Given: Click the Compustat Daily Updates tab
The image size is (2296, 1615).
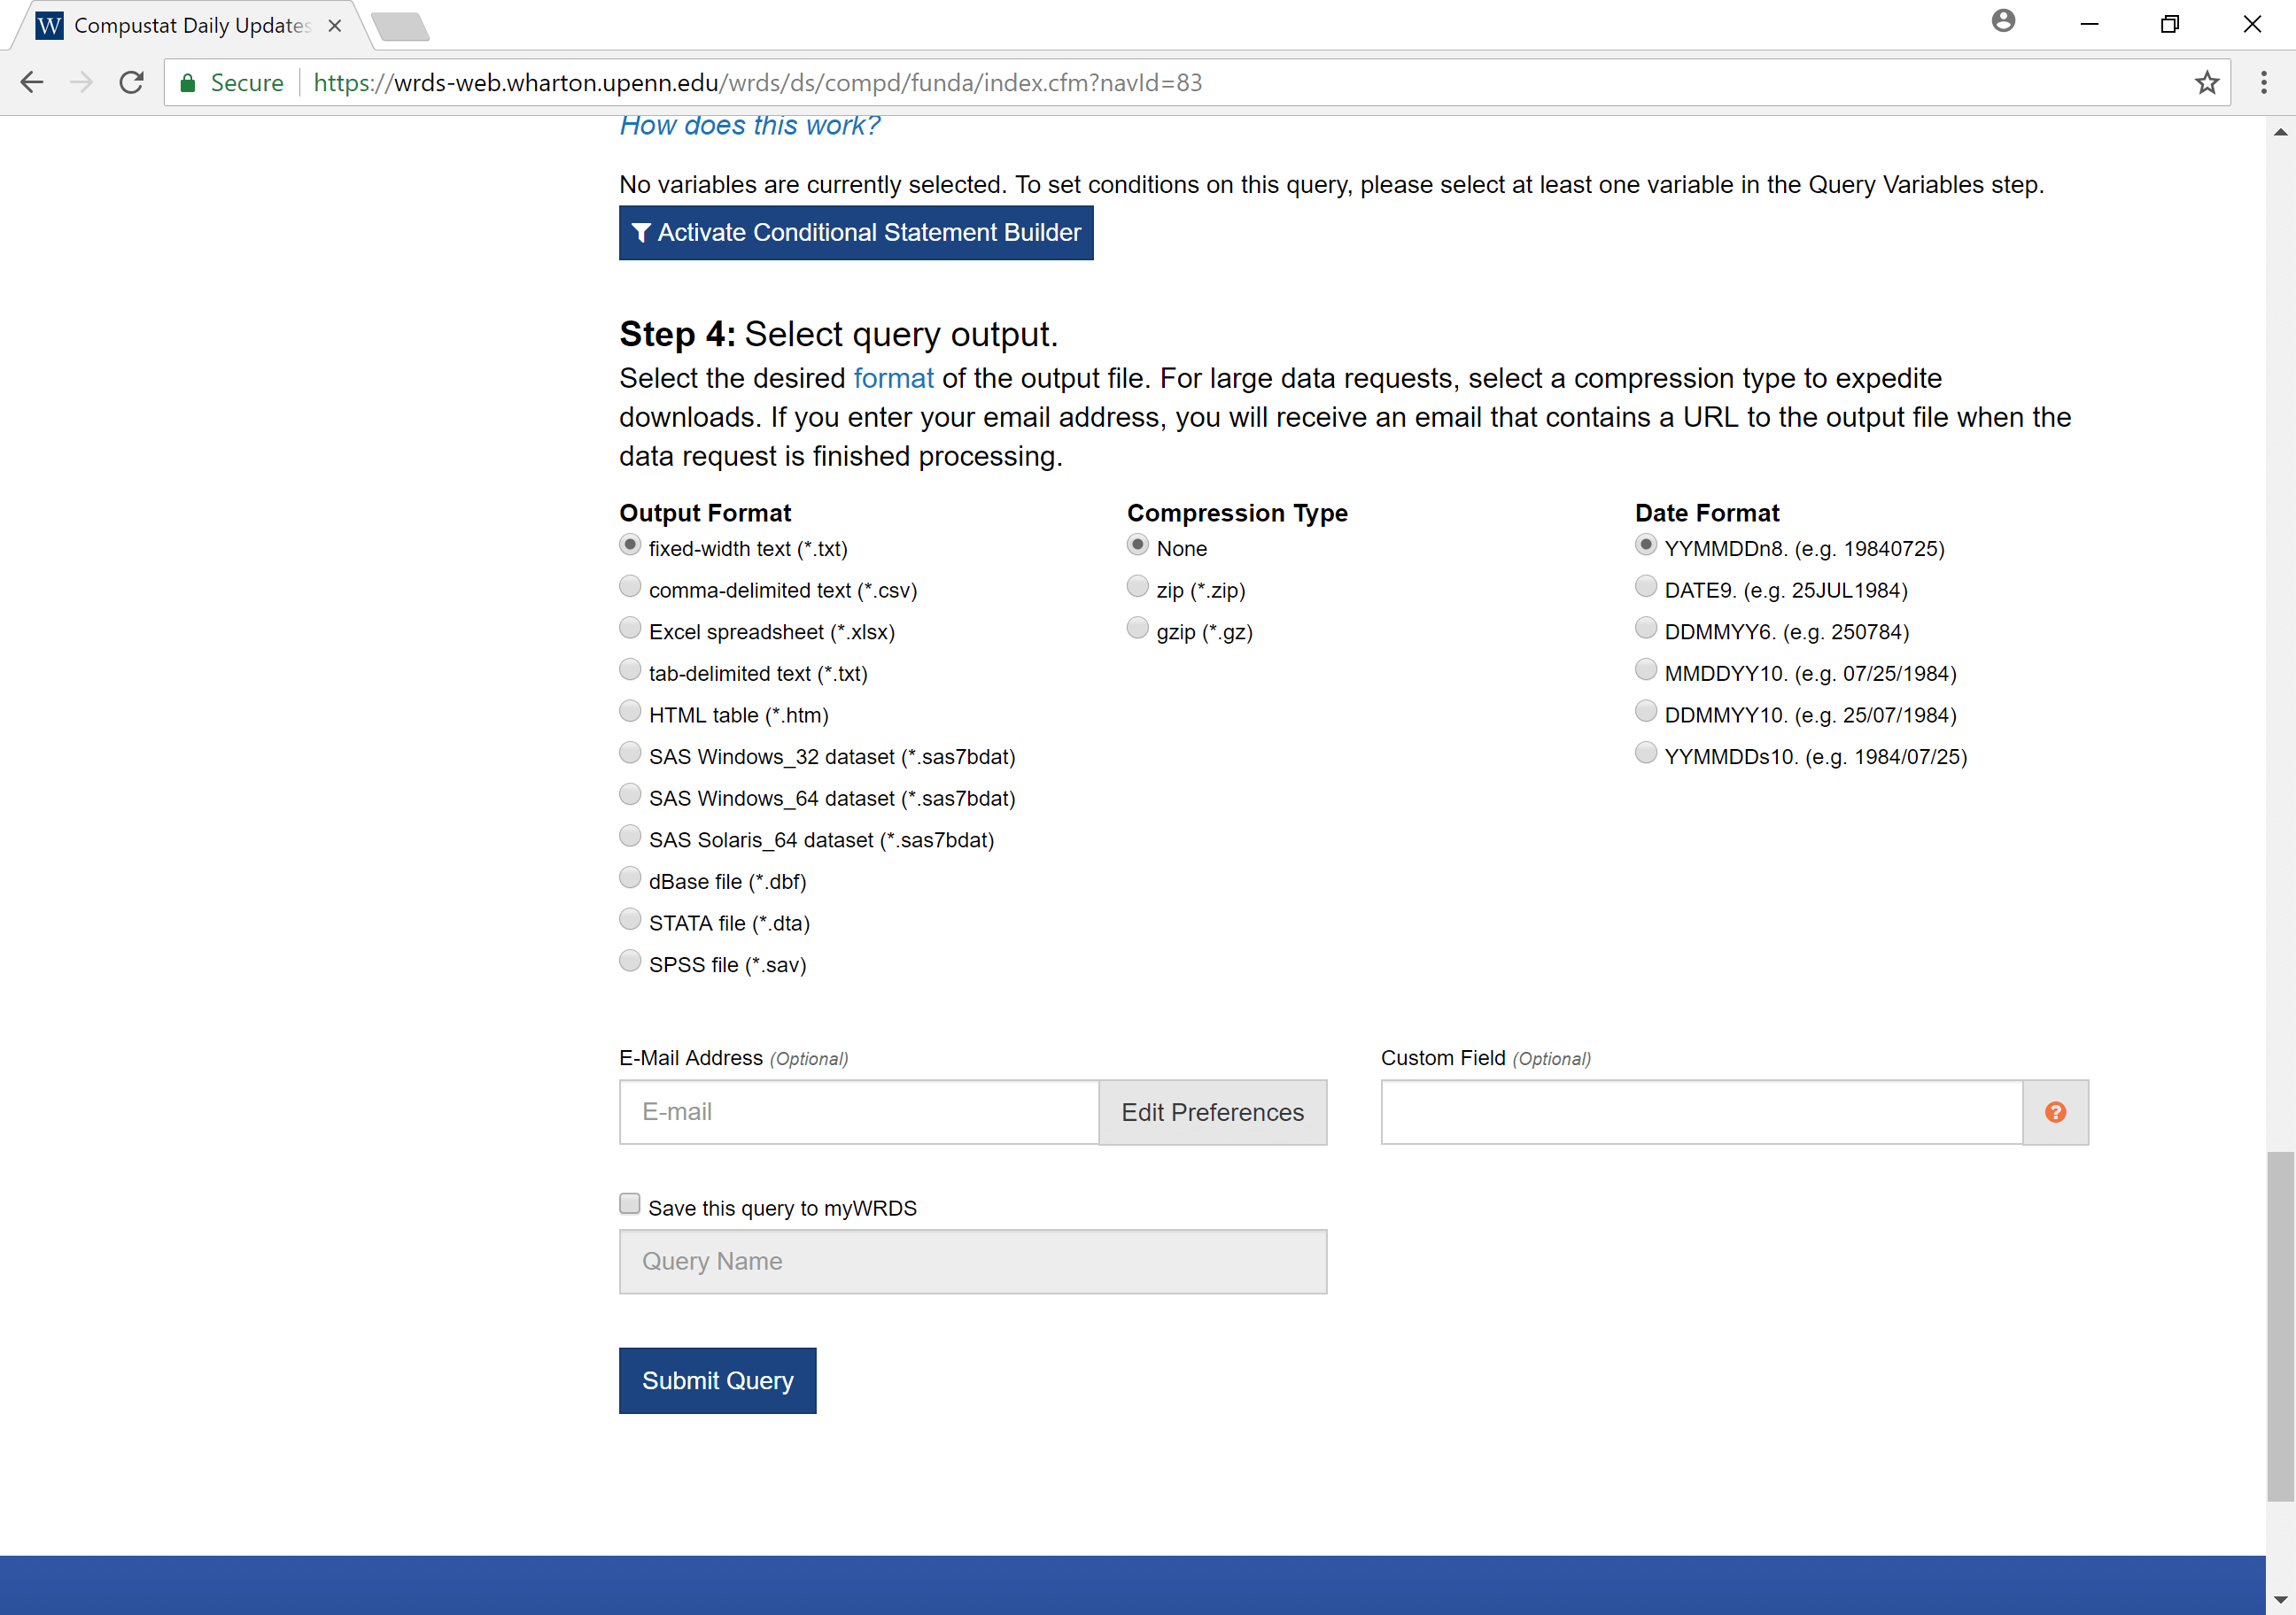Looking at the screenshot, I should pos(190,26).
